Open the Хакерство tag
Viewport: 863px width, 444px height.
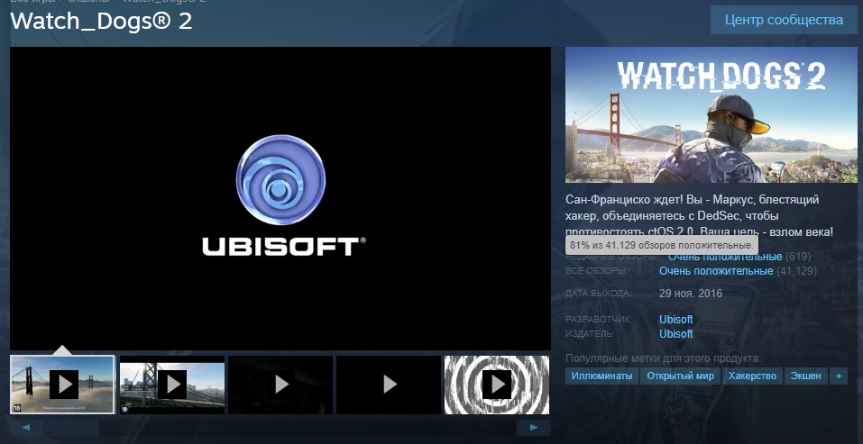point(752,376)
